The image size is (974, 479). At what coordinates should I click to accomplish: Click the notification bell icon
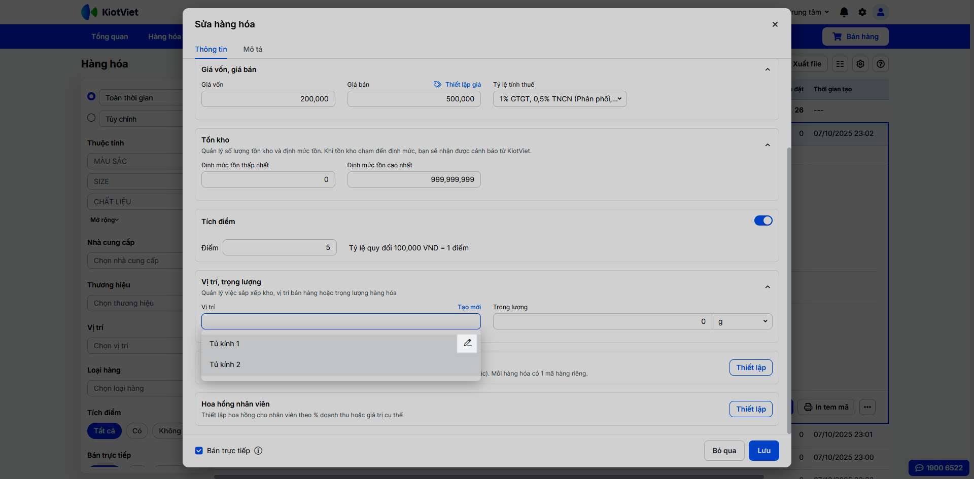point(844,12)
